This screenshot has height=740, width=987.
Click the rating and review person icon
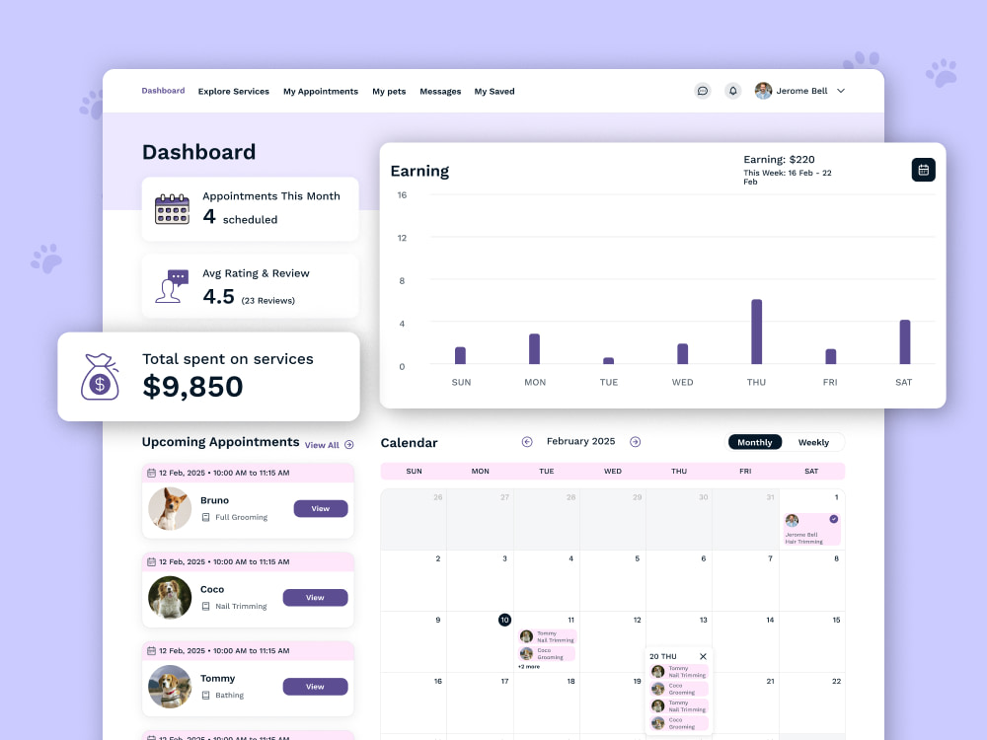[x=172, y=286]
